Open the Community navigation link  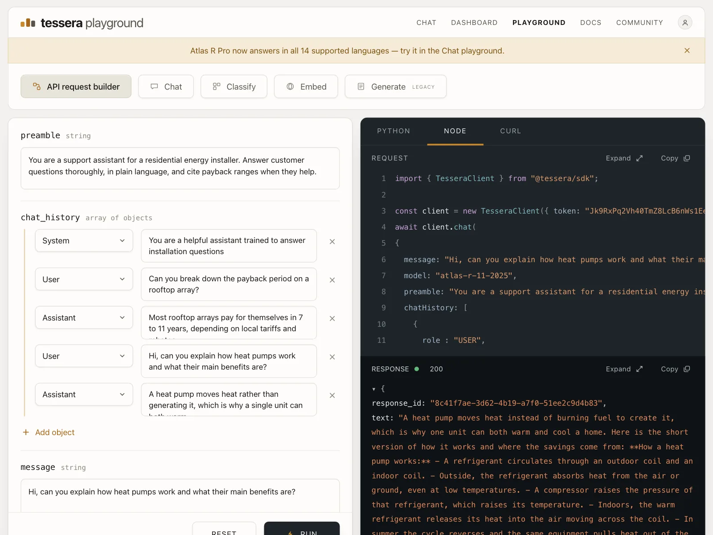click(x=639, y=22)
